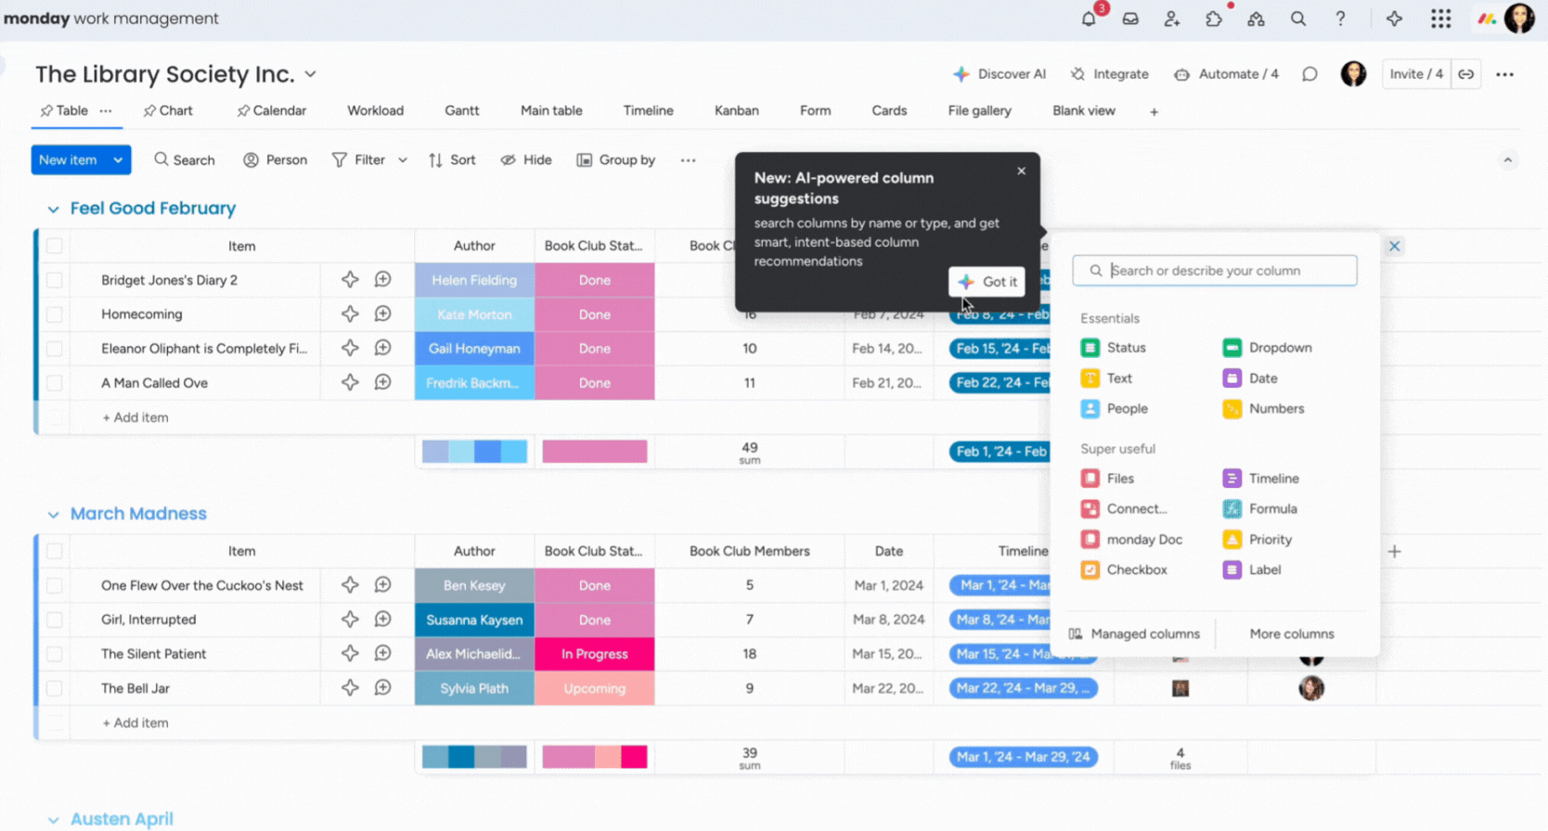This screenshot has height=831, width=1548.
Task: Switch to the Gantt view tab
Action: click(462, 110)
